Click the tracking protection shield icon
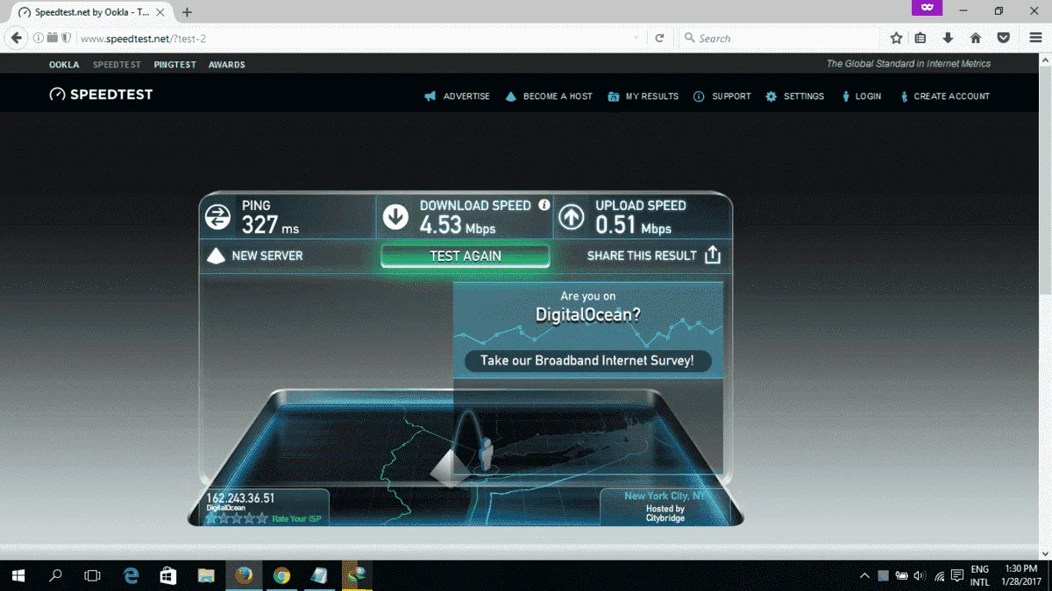 (67, 39)
